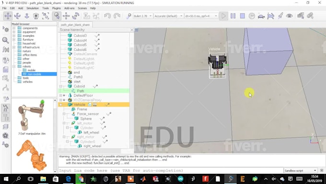Open the Accurate (default) dynamics dropdown
Image resolution: width=326 pixels, height=184 pixels.
(168, 16)
